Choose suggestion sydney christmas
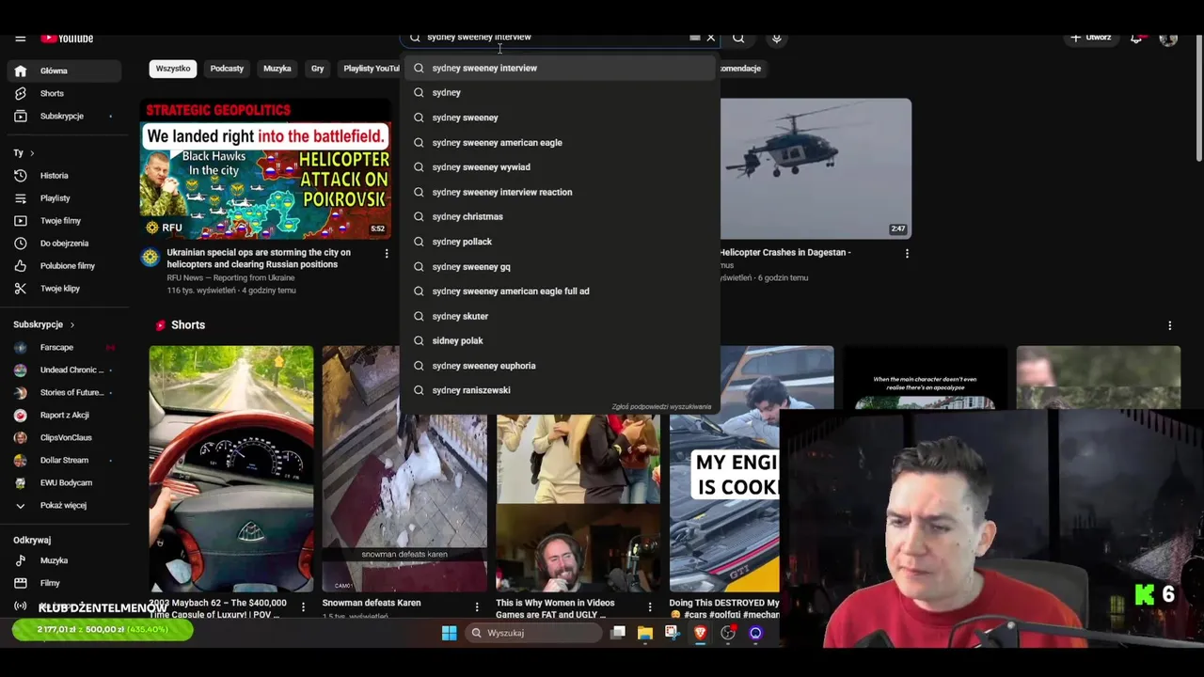Screen dimensions: 1204x677 coord(561,216)
